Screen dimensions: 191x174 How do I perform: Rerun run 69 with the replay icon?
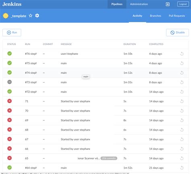tap(182, 120)
